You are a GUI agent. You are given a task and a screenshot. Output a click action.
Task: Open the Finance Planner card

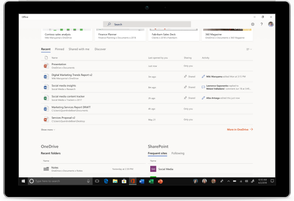(x=120, y=34)
